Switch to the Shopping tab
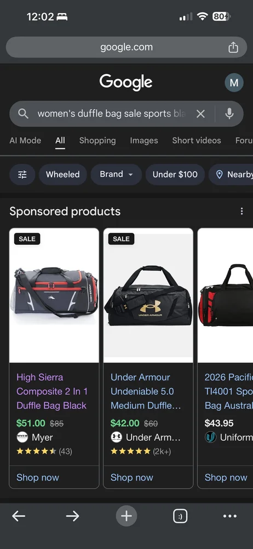The height and width of the screenshot is (549, 253). [x=97, y=141]
